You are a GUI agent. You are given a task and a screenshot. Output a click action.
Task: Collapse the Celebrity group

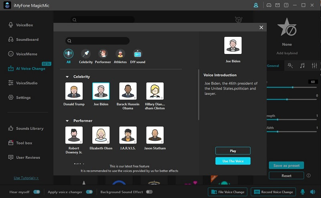(x=67, y=77)
